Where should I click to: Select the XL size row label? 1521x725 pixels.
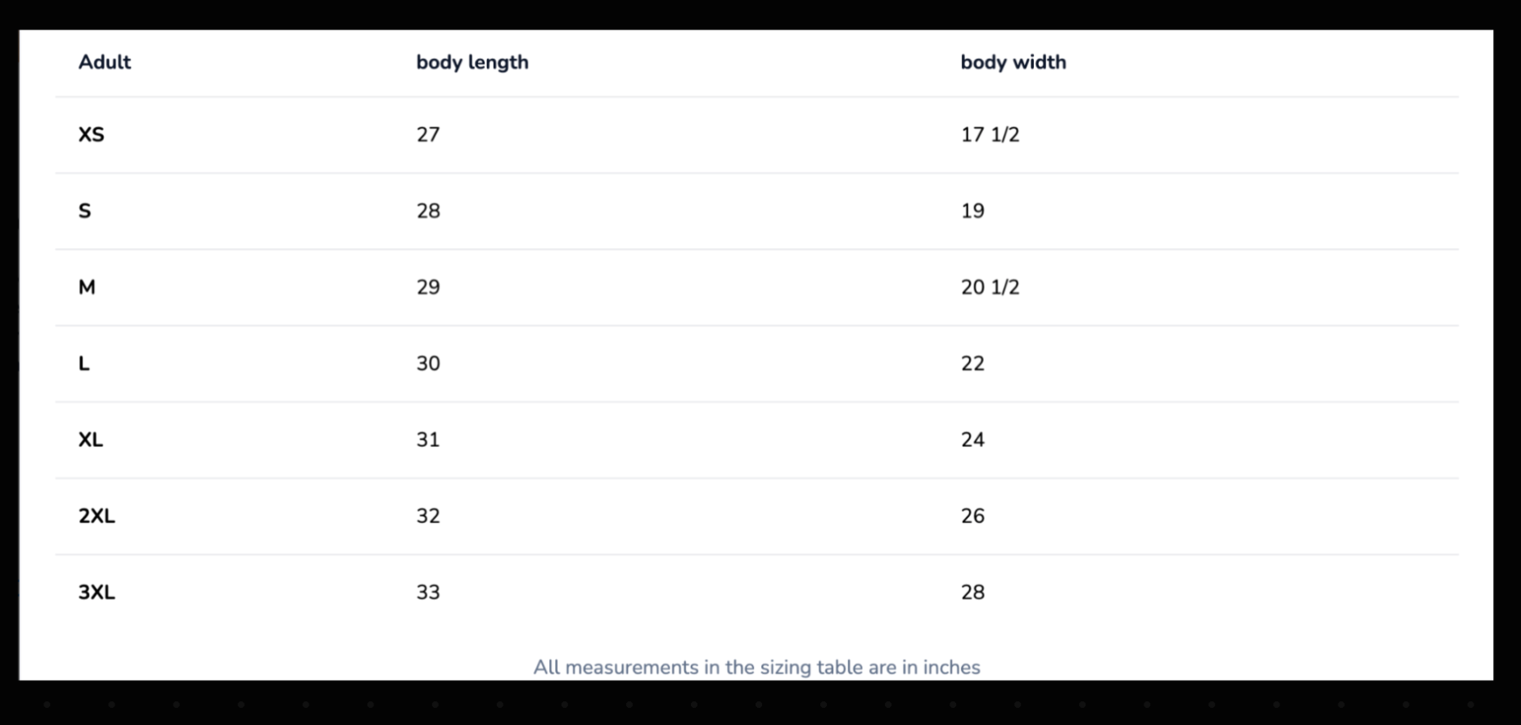[x=90, y=439]
